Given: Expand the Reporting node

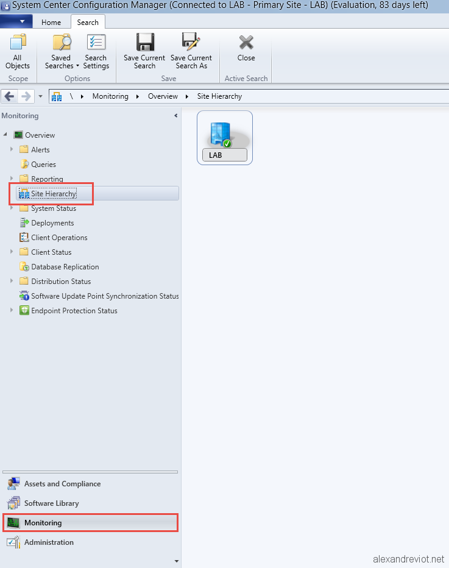Looking at the screenshot, I should coord(12,178).
